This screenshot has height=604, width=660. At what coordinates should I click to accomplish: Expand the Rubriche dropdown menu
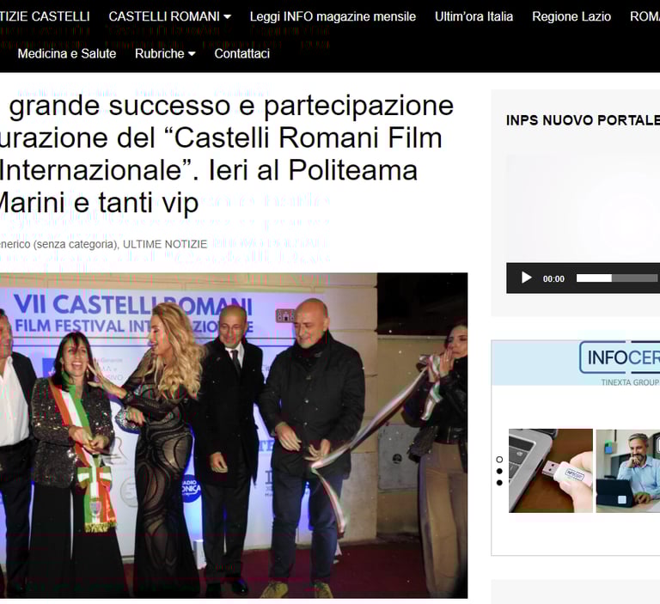[x=165, y=53]
